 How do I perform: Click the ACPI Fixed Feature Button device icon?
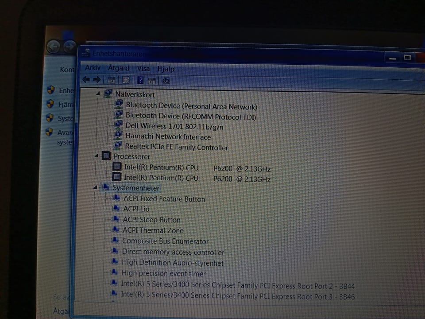[x=116, y=198]
